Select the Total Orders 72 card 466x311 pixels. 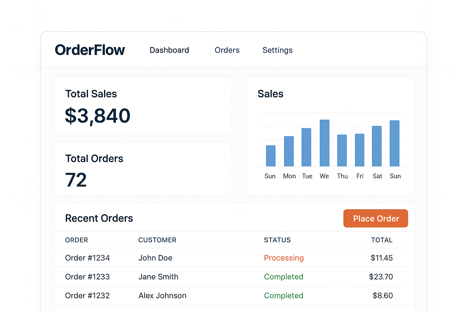(143, 169)
